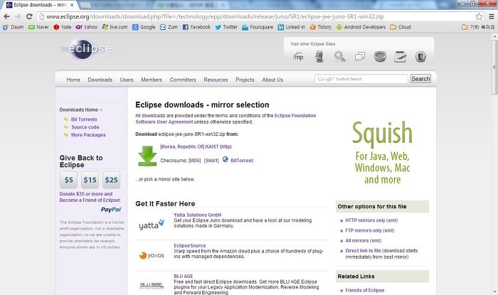Click the green download arrow icon
The image size is (498, 295).
point(147,156)
